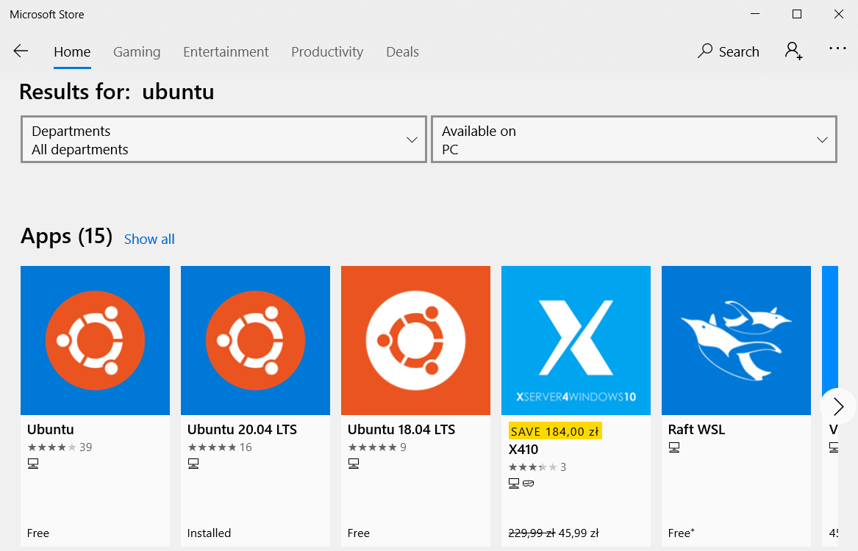
Task: Click the PC device icon under Ubuntu
Action: pyautogui.click(x=33, y=464)
